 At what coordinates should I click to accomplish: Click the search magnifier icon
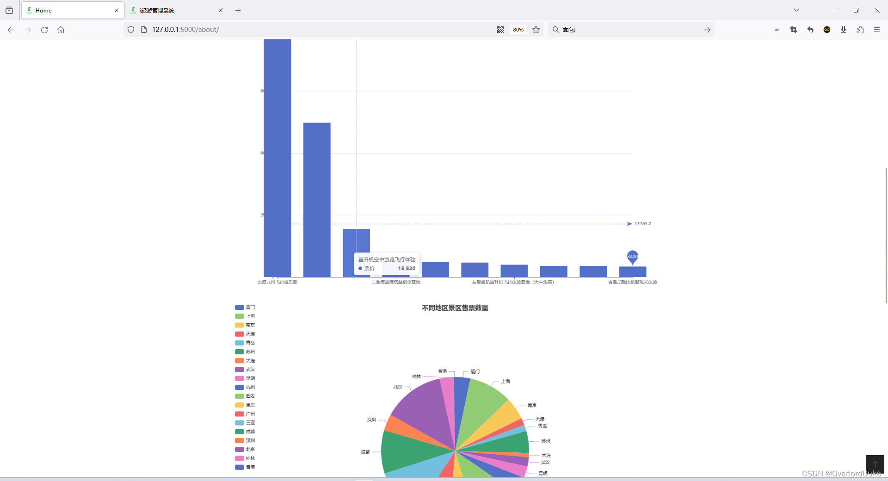(x=556, y=30)
